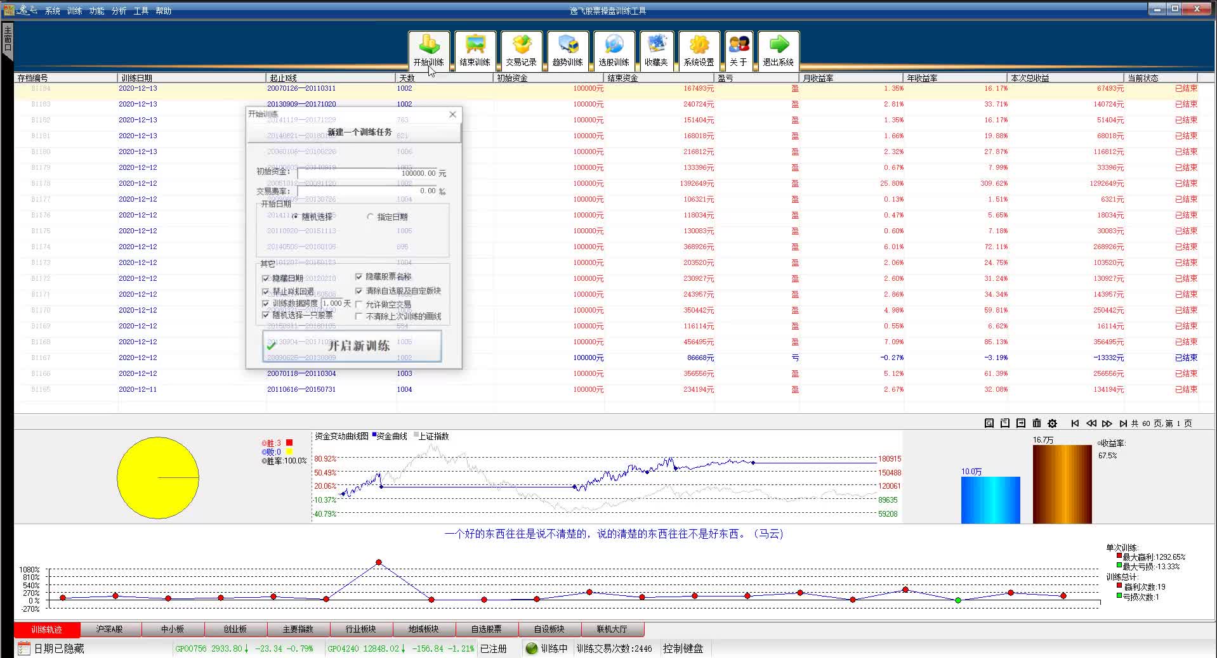Switch to the 主要指数 tab
This screenshot has height=658, width=1217.
pos(298,629)
